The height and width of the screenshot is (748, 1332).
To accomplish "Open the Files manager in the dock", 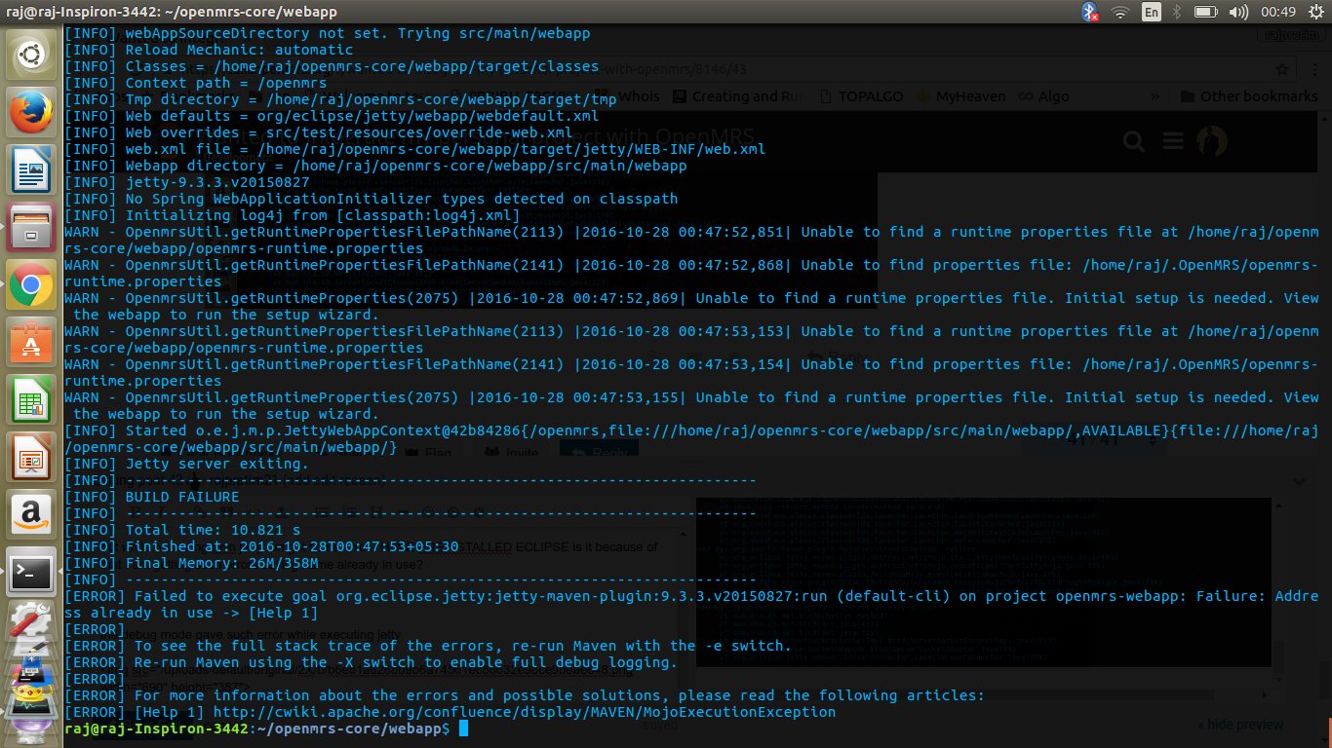I will 31,227.
